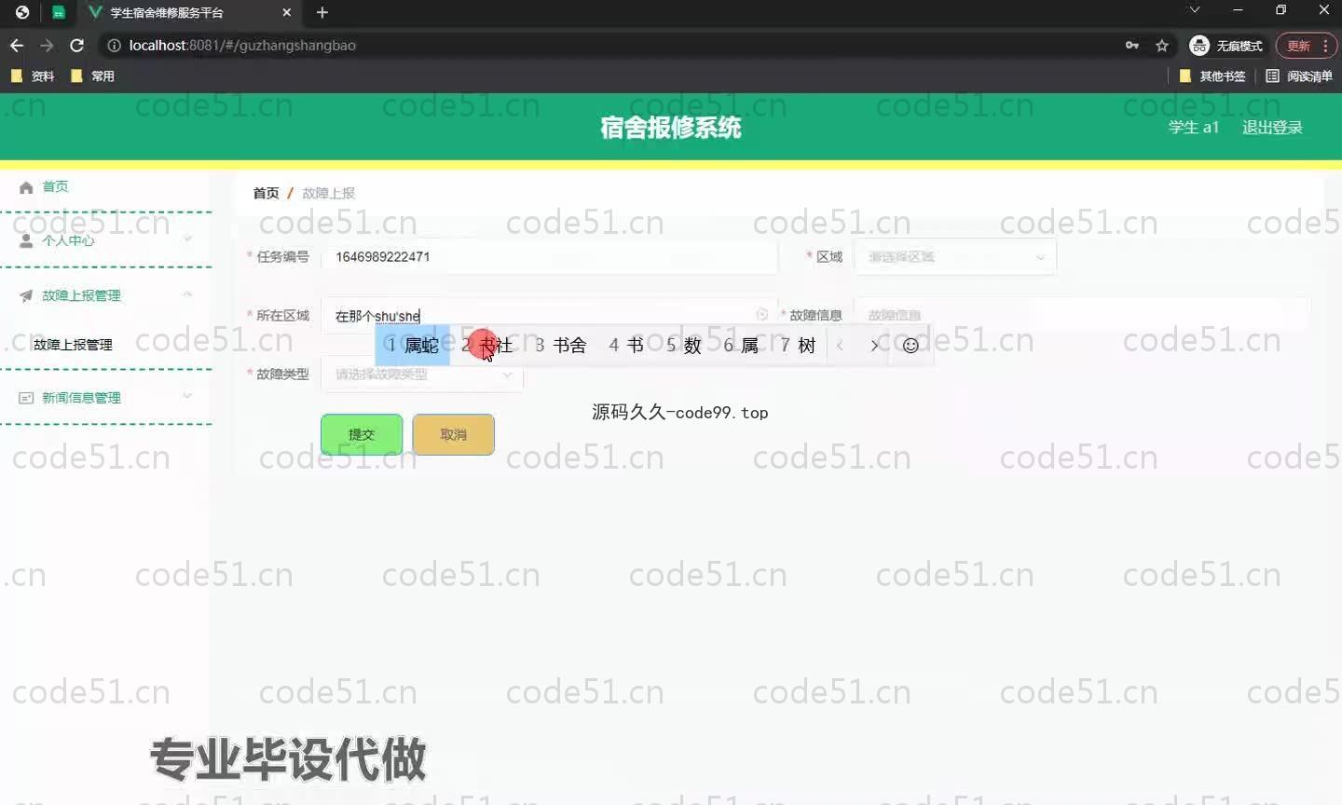Click the 退出登录 link
1342x805 pixels.
coord(1272,128)
